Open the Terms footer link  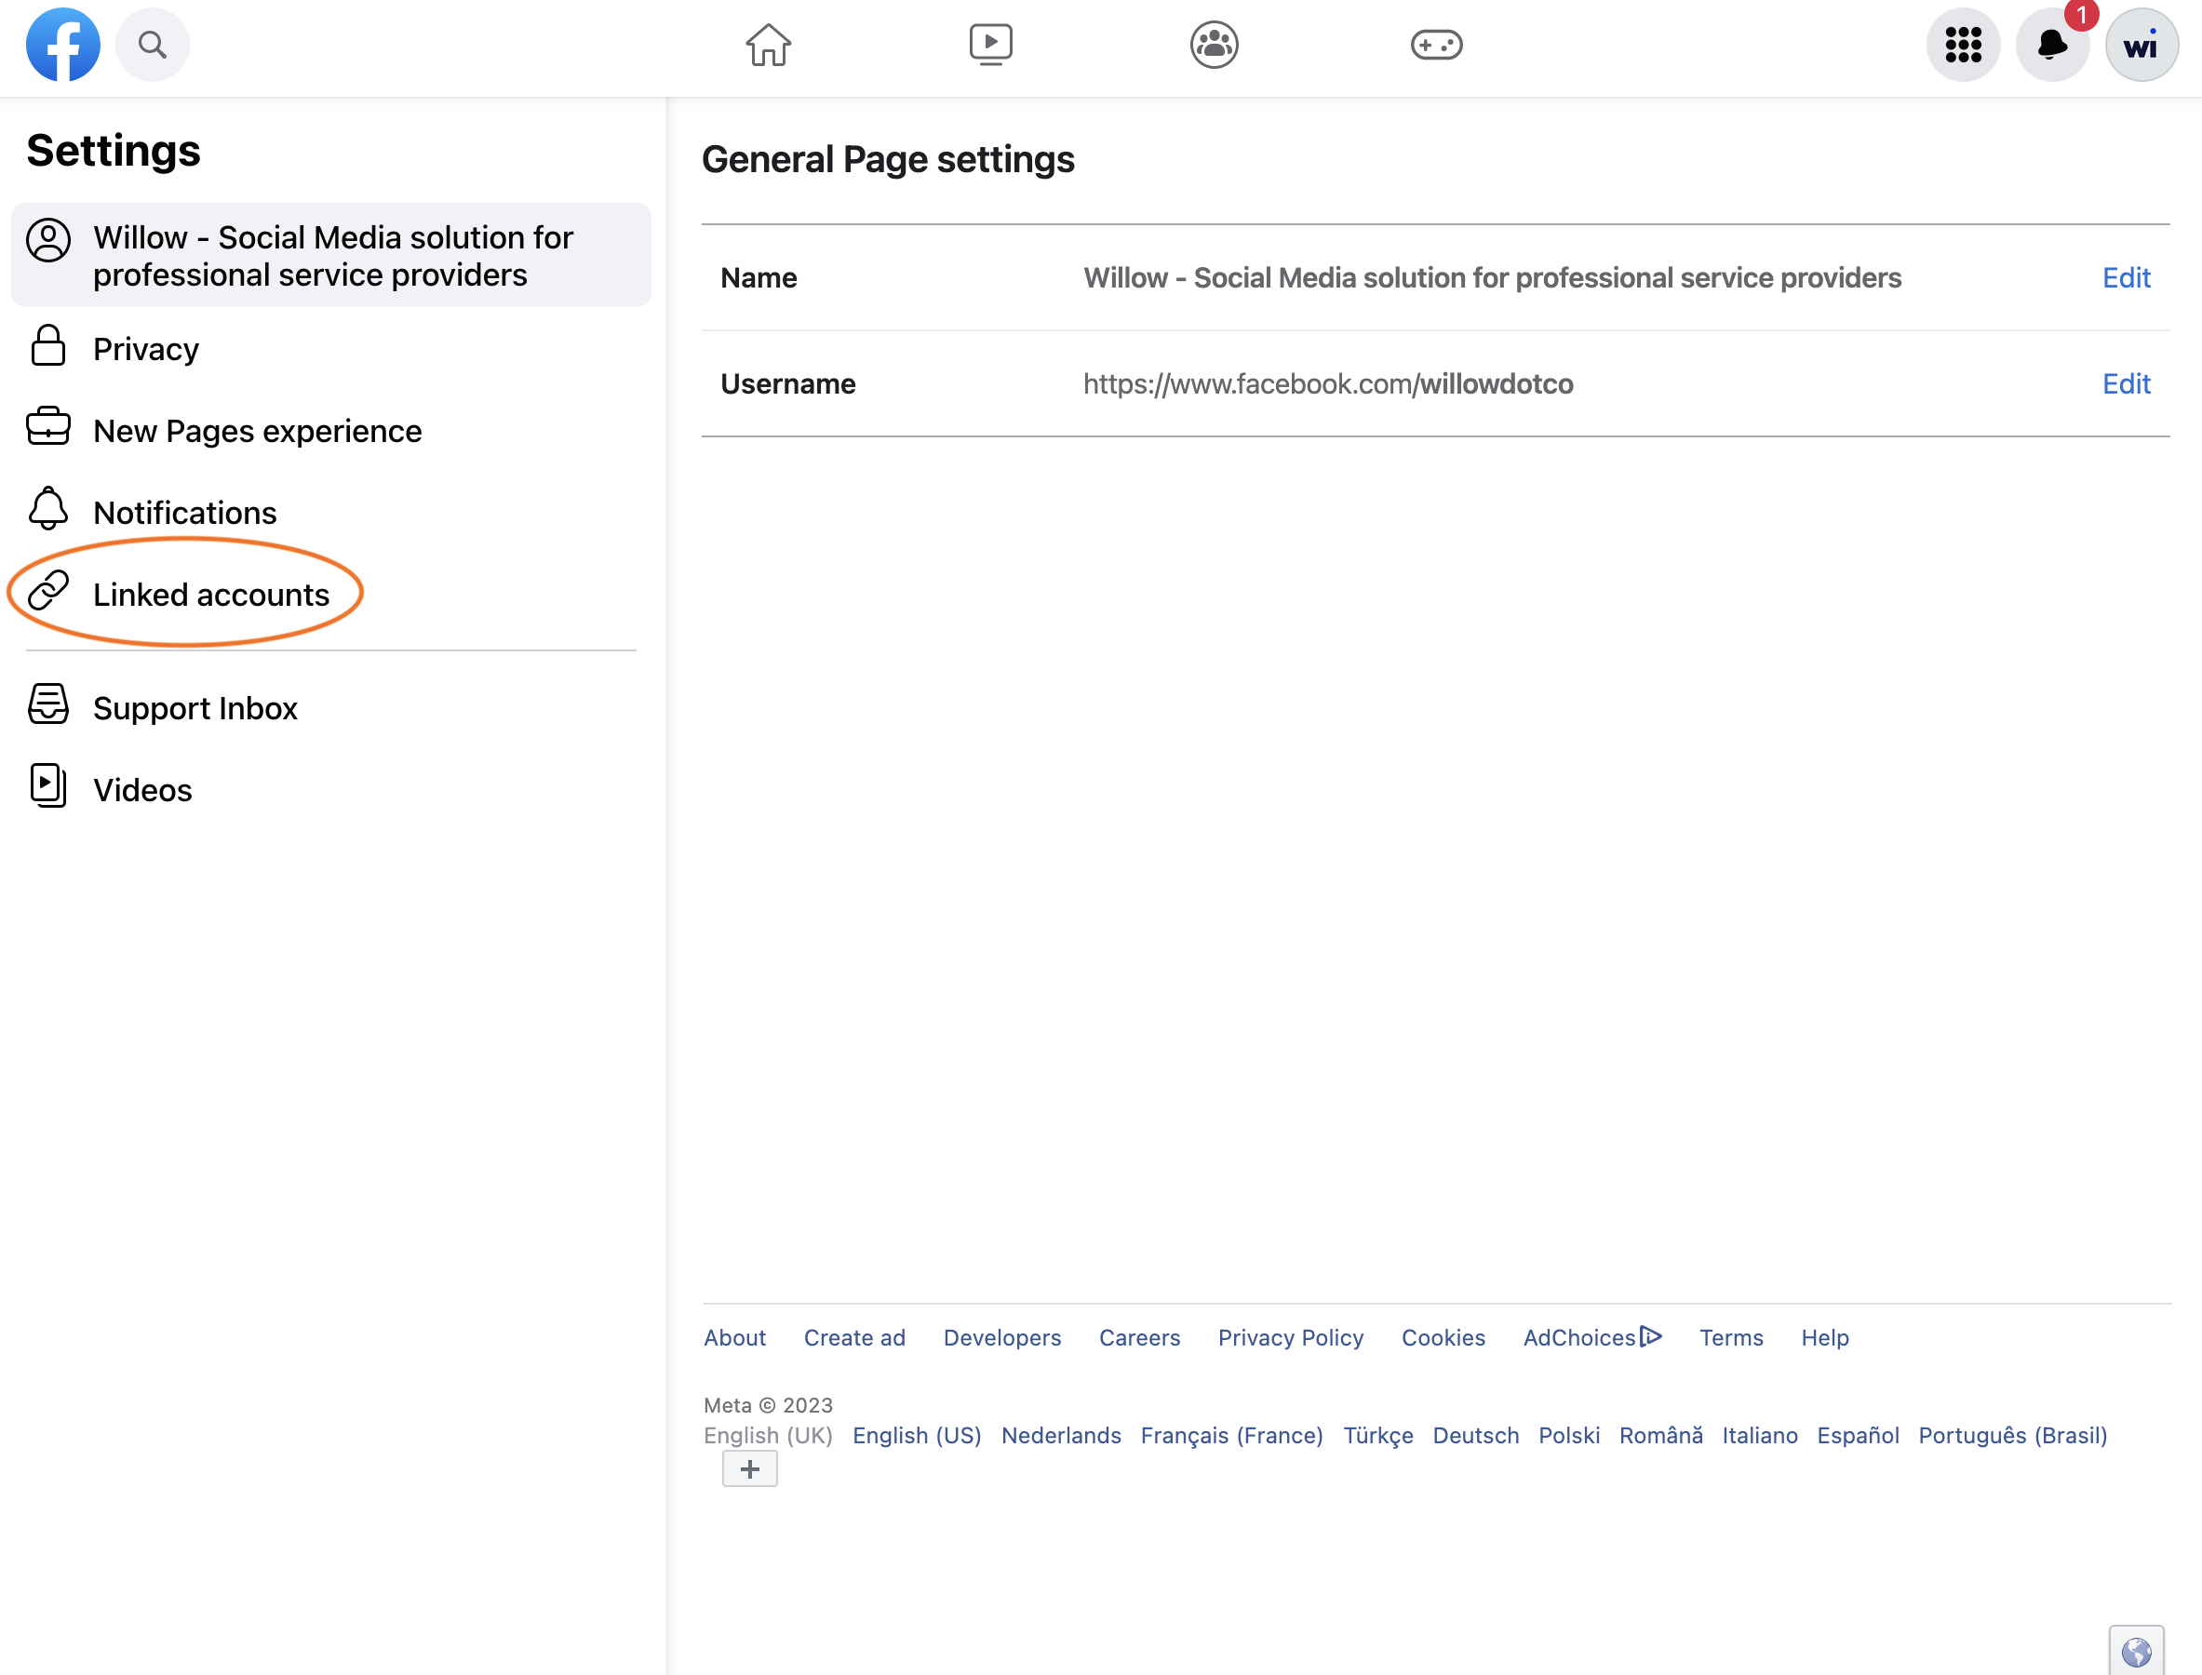click(x=1731, y=1338)
